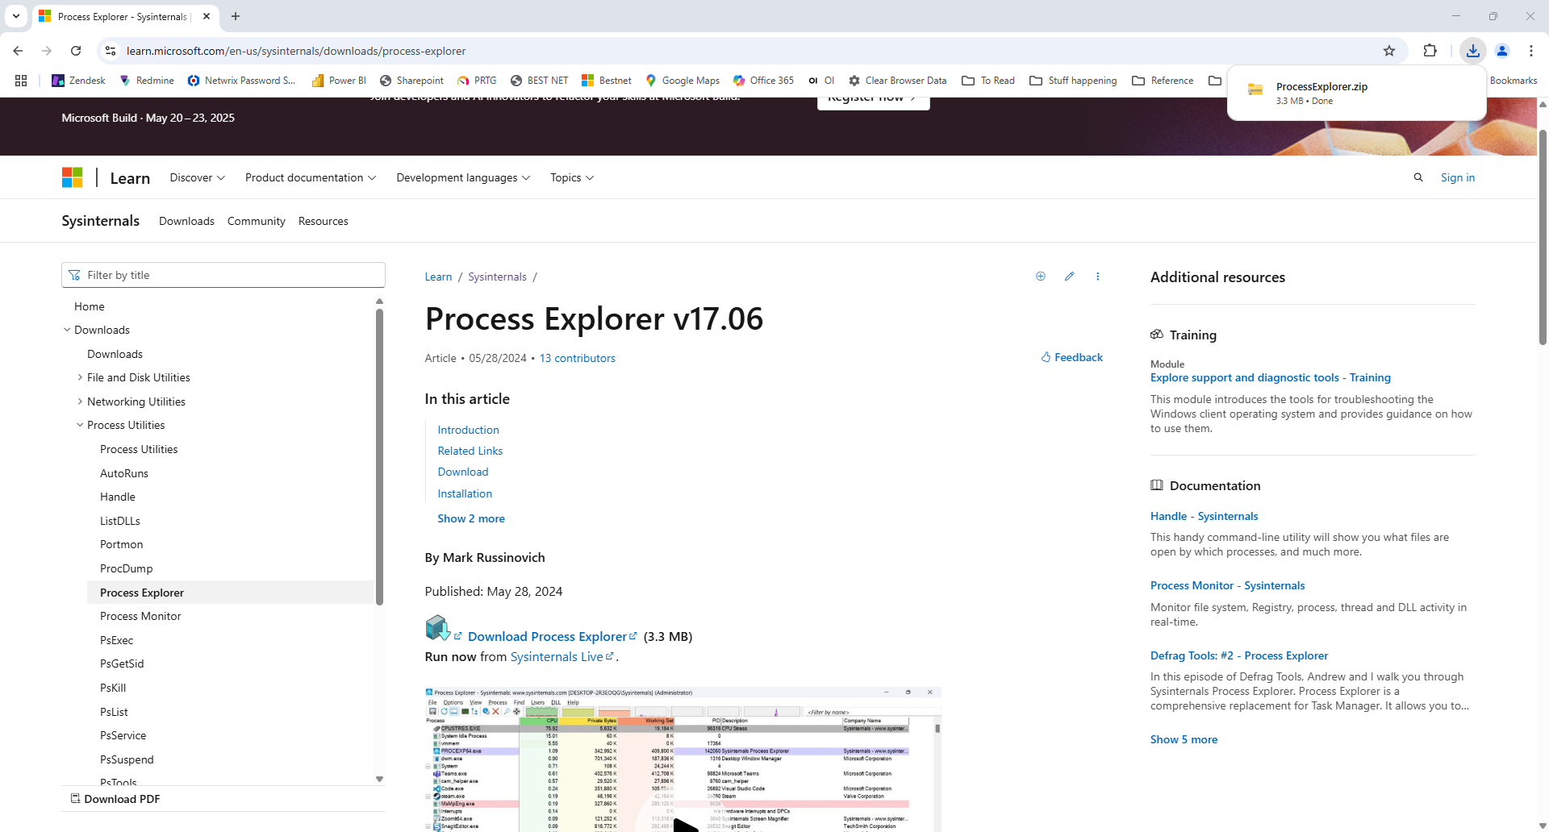Open the Product documentation dropdown
Viewport: 1549px width, 832px height.
tap(310, 177)
